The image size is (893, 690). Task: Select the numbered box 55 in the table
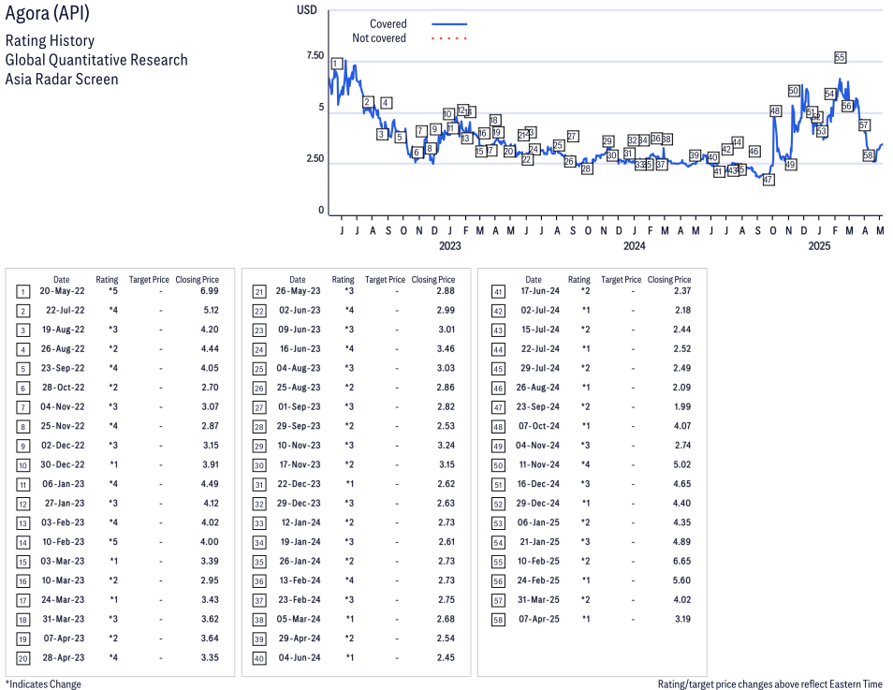tap(498, 563)
